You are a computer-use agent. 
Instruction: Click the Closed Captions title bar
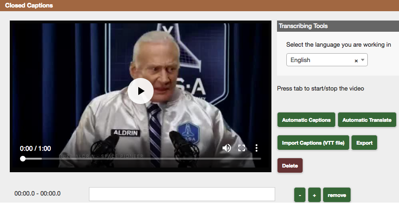[199, 5]
